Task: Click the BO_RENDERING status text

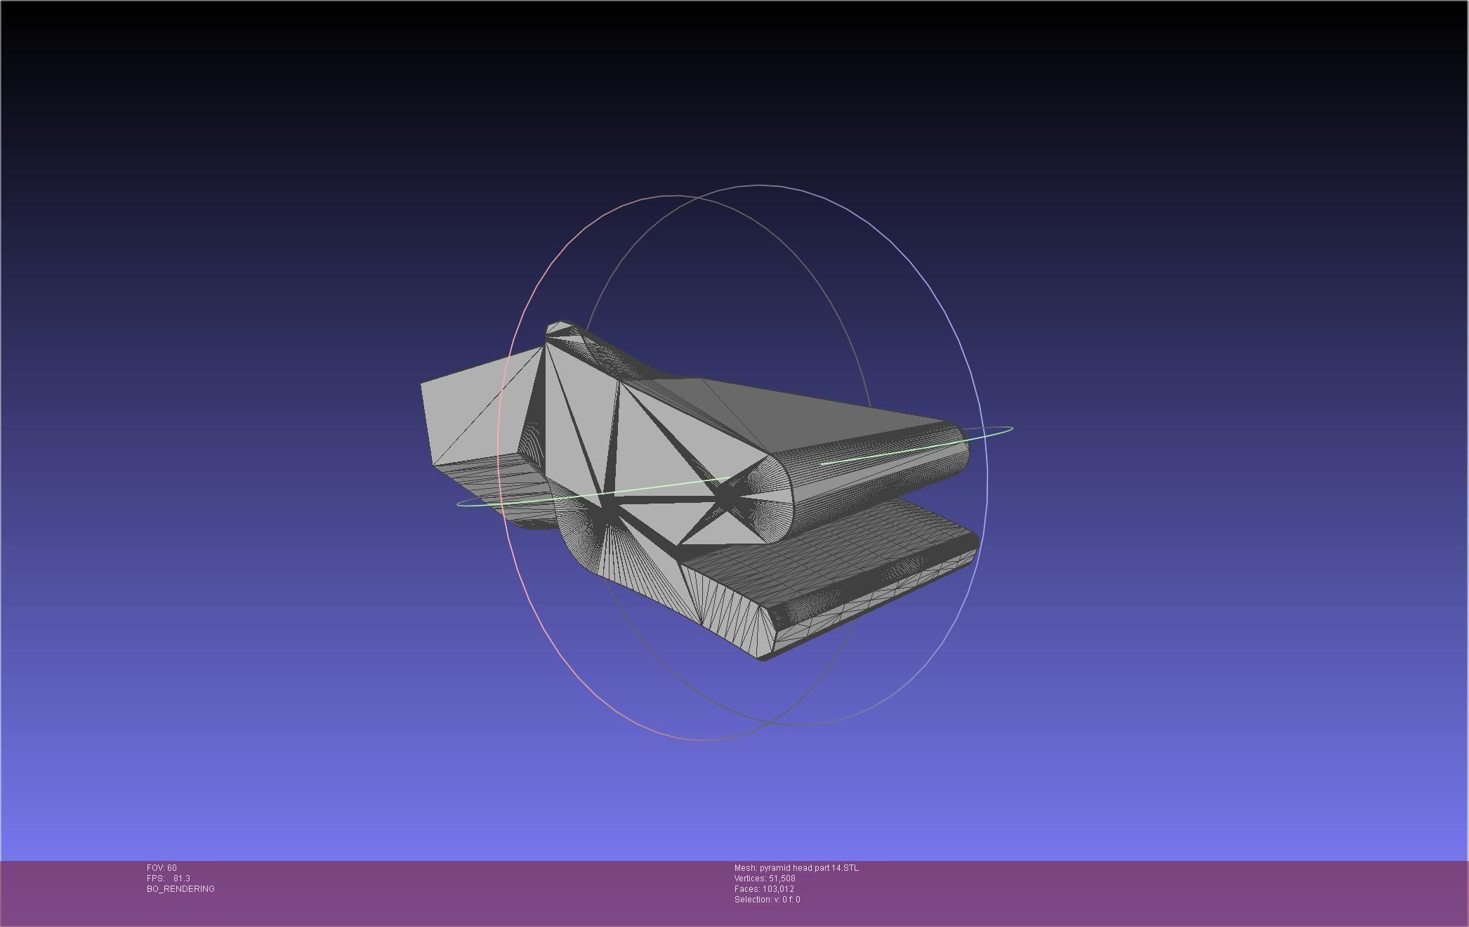Action: tap(180, 889)
